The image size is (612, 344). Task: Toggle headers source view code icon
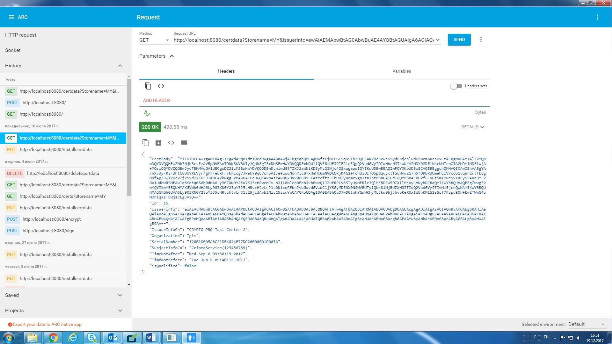[161, 86]
